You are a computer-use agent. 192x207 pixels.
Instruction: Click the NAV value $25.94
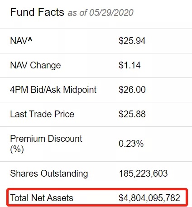(132, 41)
